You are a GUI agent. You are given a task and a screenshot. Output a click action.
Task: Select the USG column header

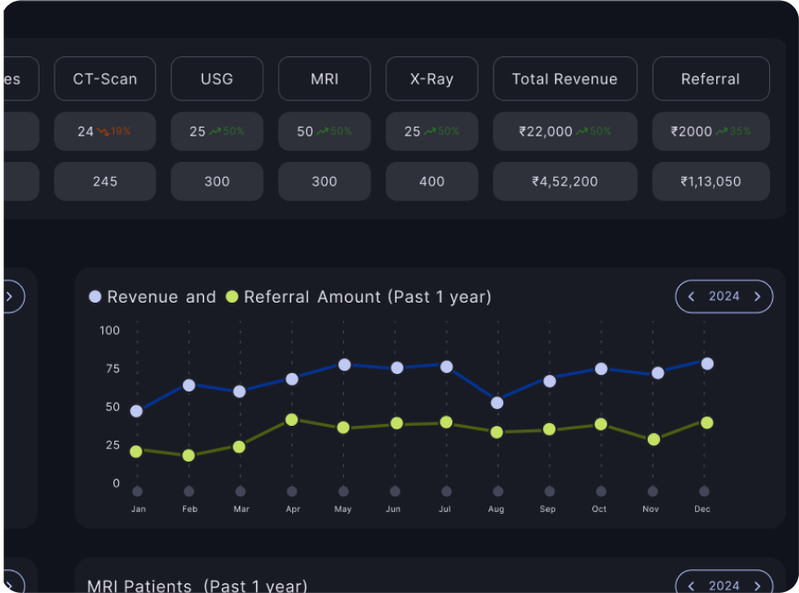(217, 78)
